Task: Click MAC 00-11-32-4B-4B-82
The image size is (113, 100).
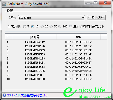Action: (x=78, y=79)
